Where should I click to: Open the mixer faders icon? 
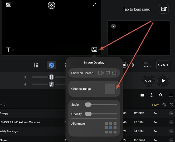pyautogui.click(x=36, y=65)
